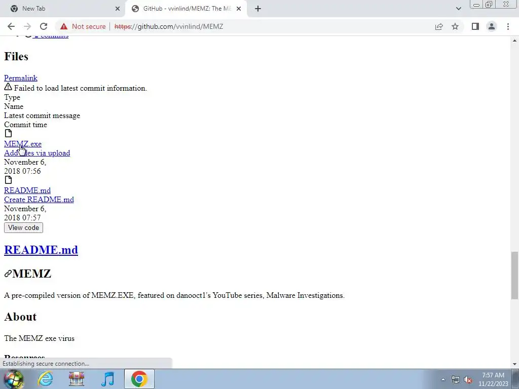Open the library taskbar icon next to Internet Explorer
519x389 pixels.
[x=77, y=379]
